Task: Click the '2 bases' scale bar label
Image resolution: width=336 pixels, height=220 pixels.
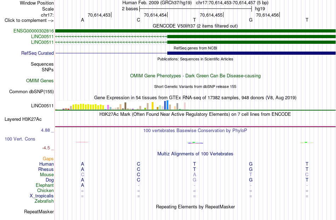Action: pyautogui.click(x=130, y=9)
